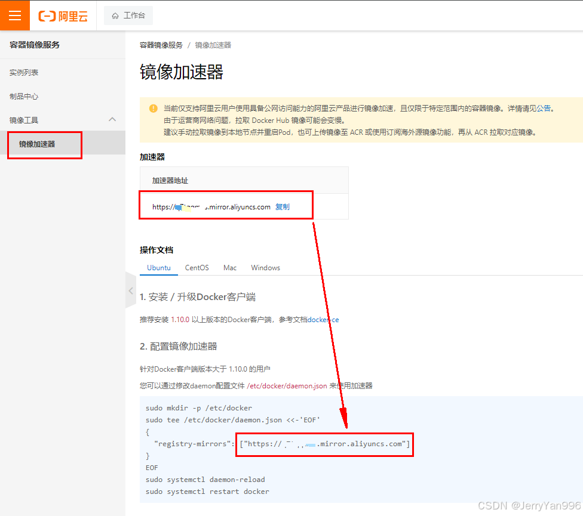The height and width of the screenshot is (516, 583).
Task: Select 实例列表 in the sidebar
Action: 24,72
